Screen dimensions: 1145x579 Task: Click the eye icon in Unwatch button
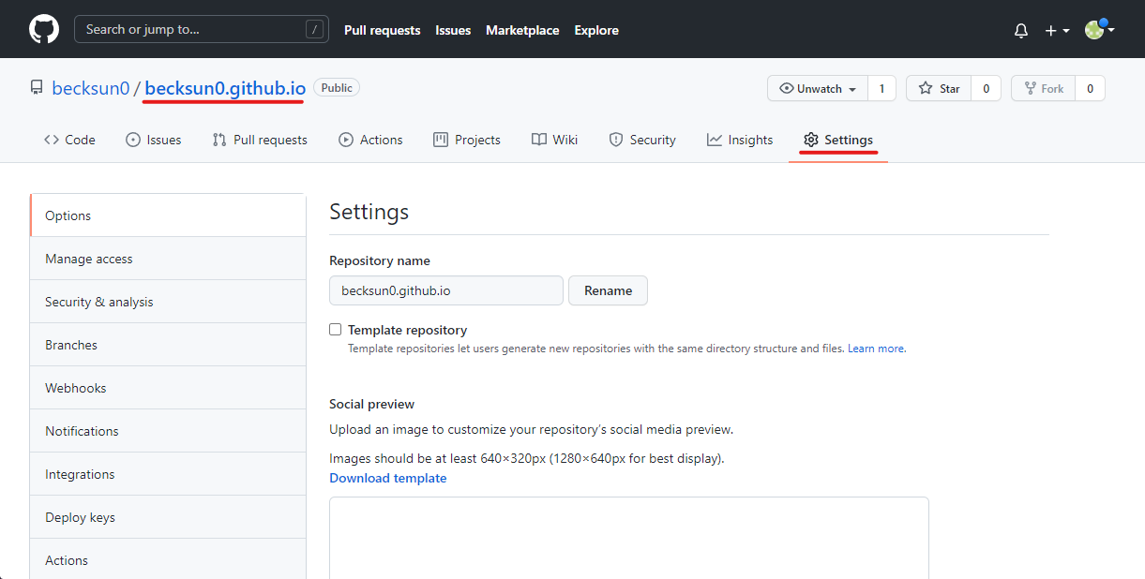tap(787, 88)
